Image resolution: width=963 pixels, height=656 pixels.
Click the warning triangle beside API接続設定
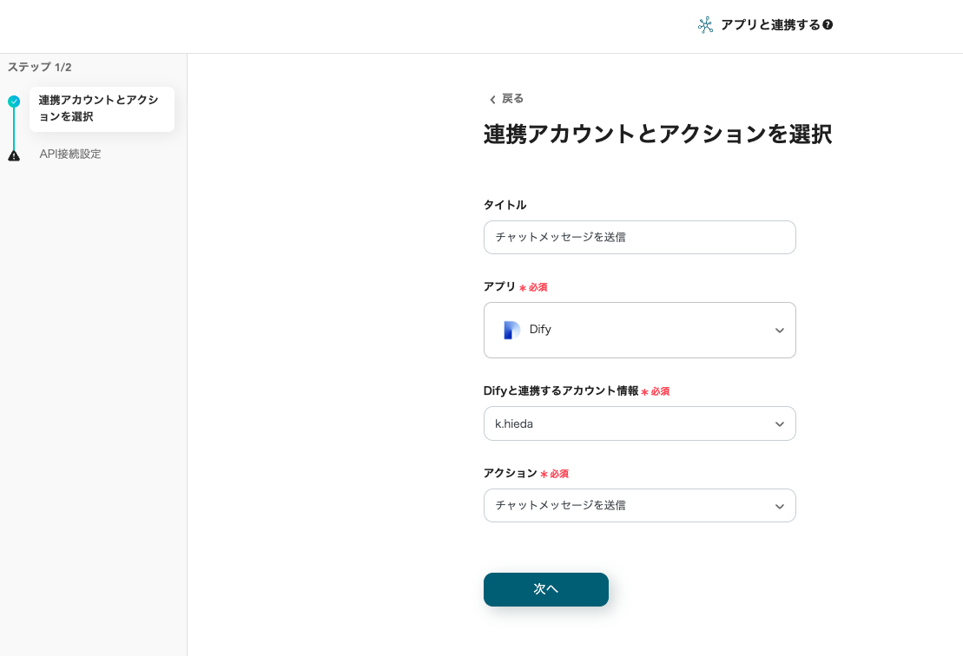(x=14, y=155)
